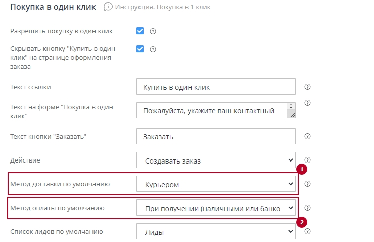Show help for "Текст на форме" textarea
The height and width of the screenshot is (242, 374).
tap(307, 102)
